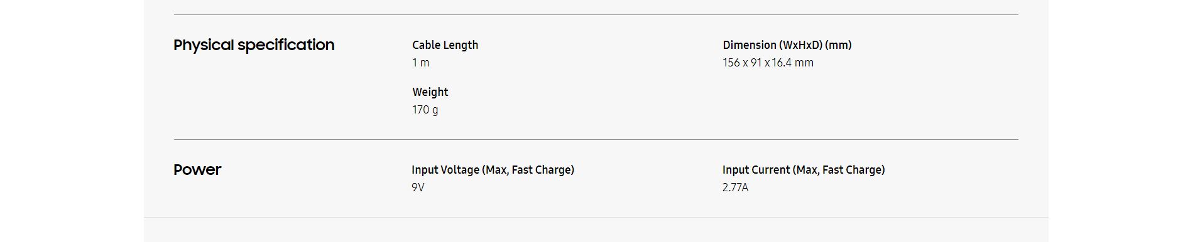Click the 170 g weight value
Viewport: 1178px width, 242px height.
pyautogui.click(x=425, y=110)
